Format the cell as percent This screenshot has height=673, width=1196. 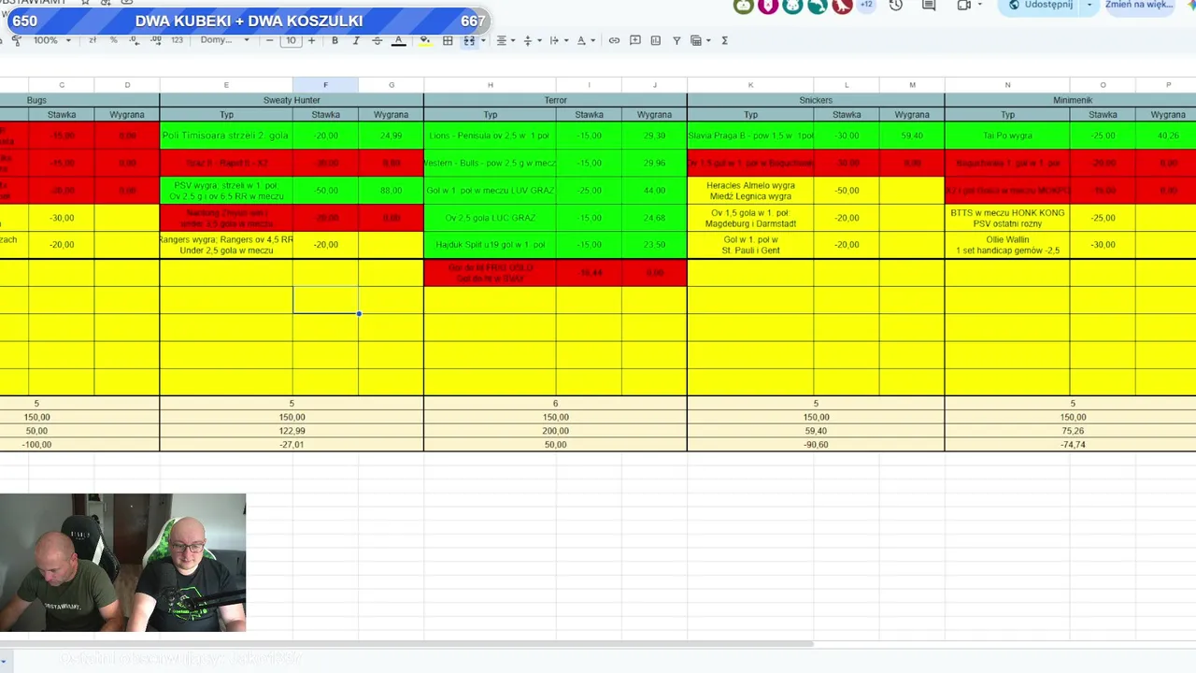coord(114,40)
